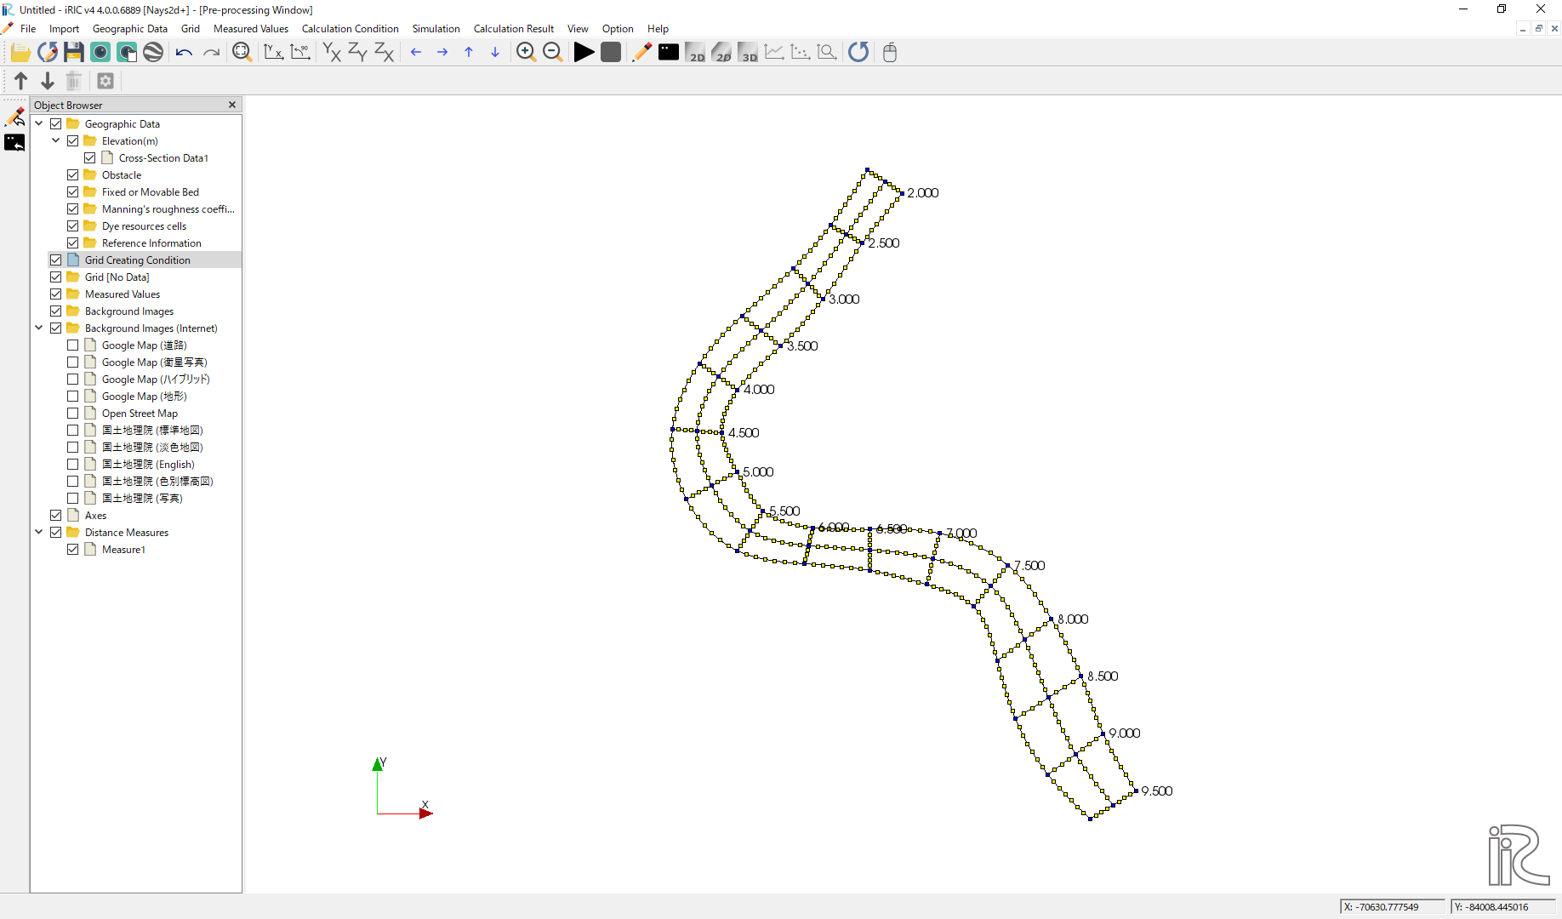
Task: Open the Pre-processing pencil icon
Action: 642,53
